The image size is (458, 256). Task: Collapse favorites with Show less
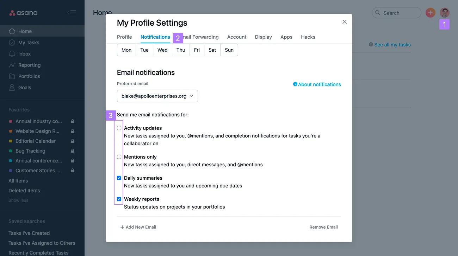(x=18, y=200)
